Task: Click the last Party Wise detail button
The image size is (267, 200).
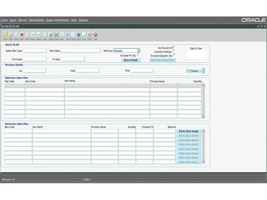Action: click(x=189, y=162)
